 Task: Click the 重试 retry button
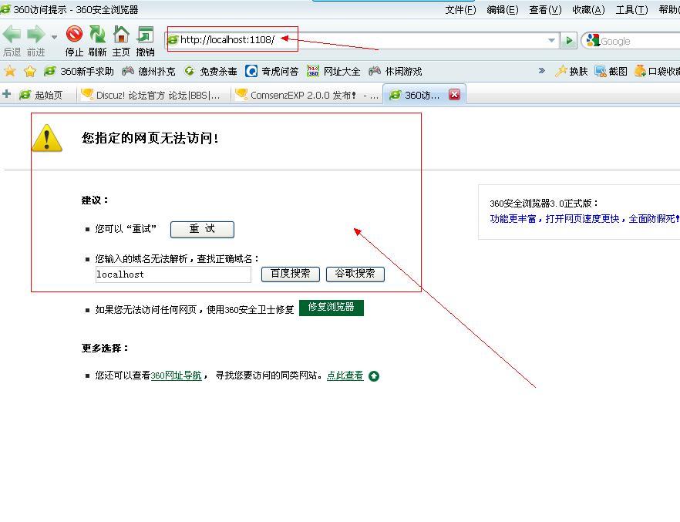click(x=202, y=229)
